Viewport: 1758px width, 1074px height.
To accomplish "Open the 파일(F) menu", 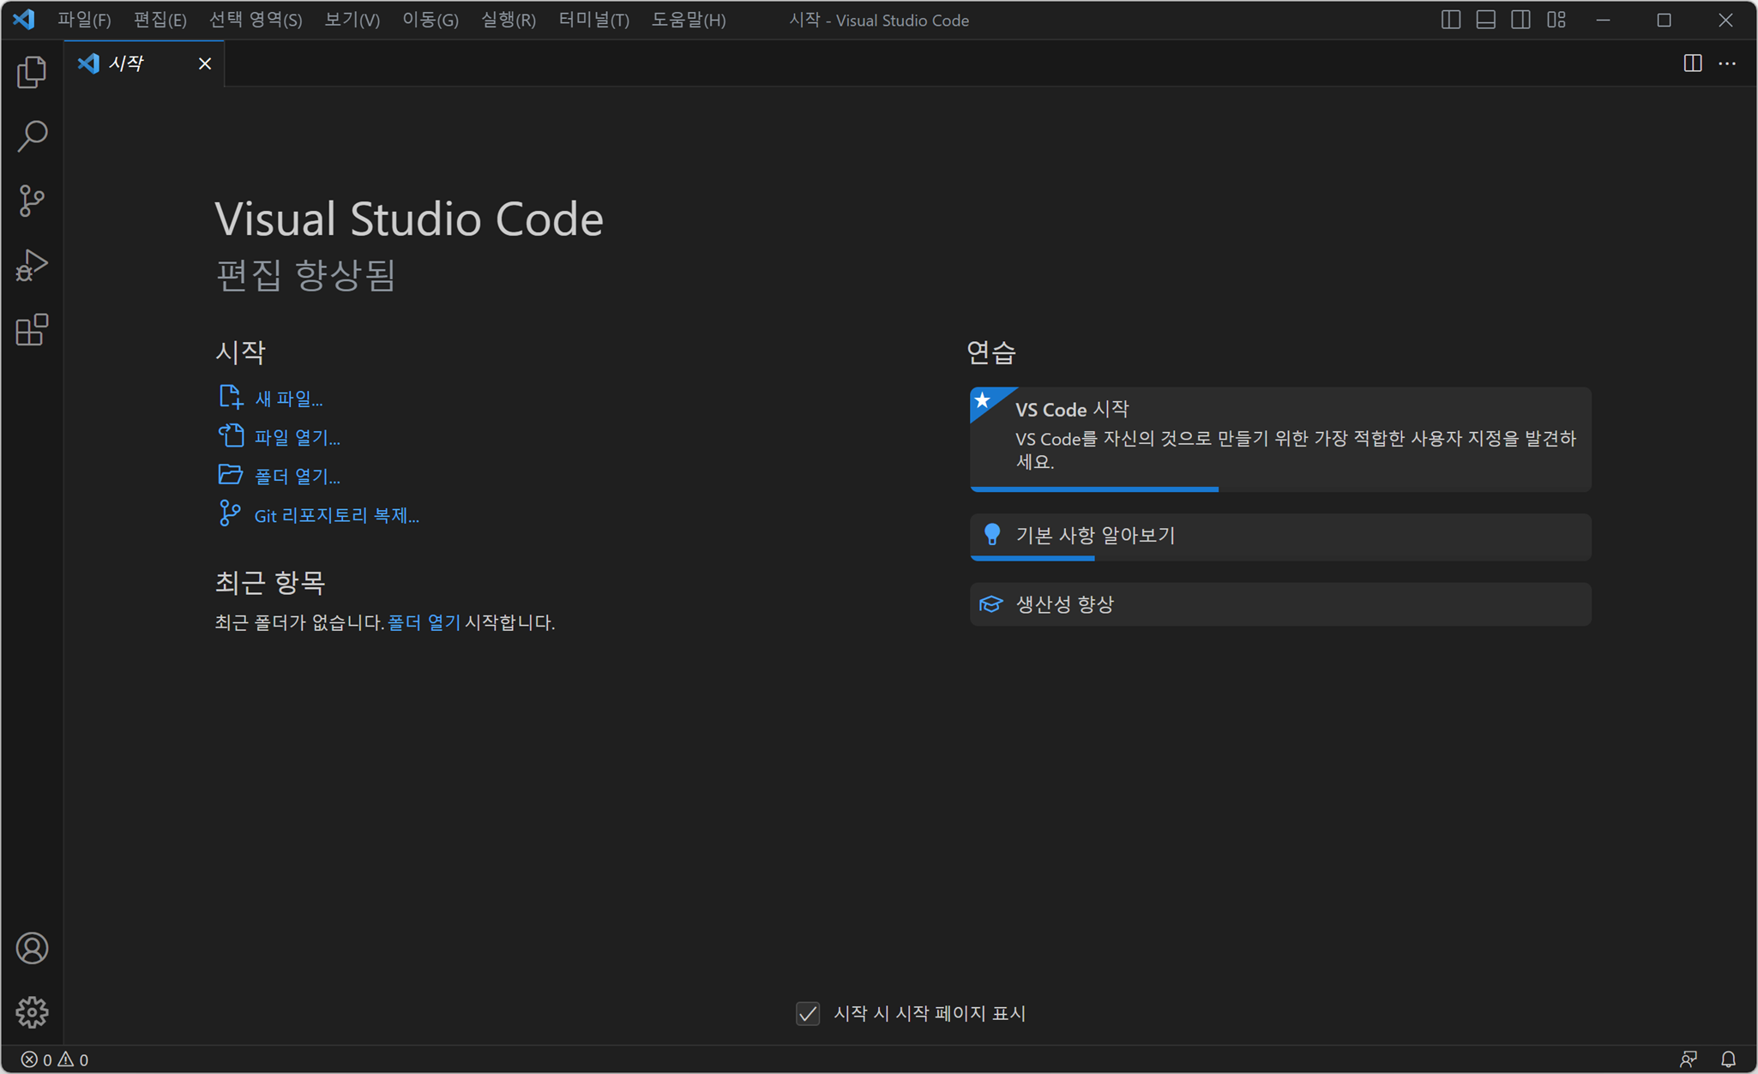I will click(x=84, y=20).
